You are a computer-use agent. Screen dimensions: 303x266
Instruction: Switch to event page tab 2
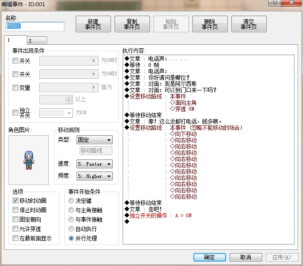pyautogui.click(x=37, y=41)
